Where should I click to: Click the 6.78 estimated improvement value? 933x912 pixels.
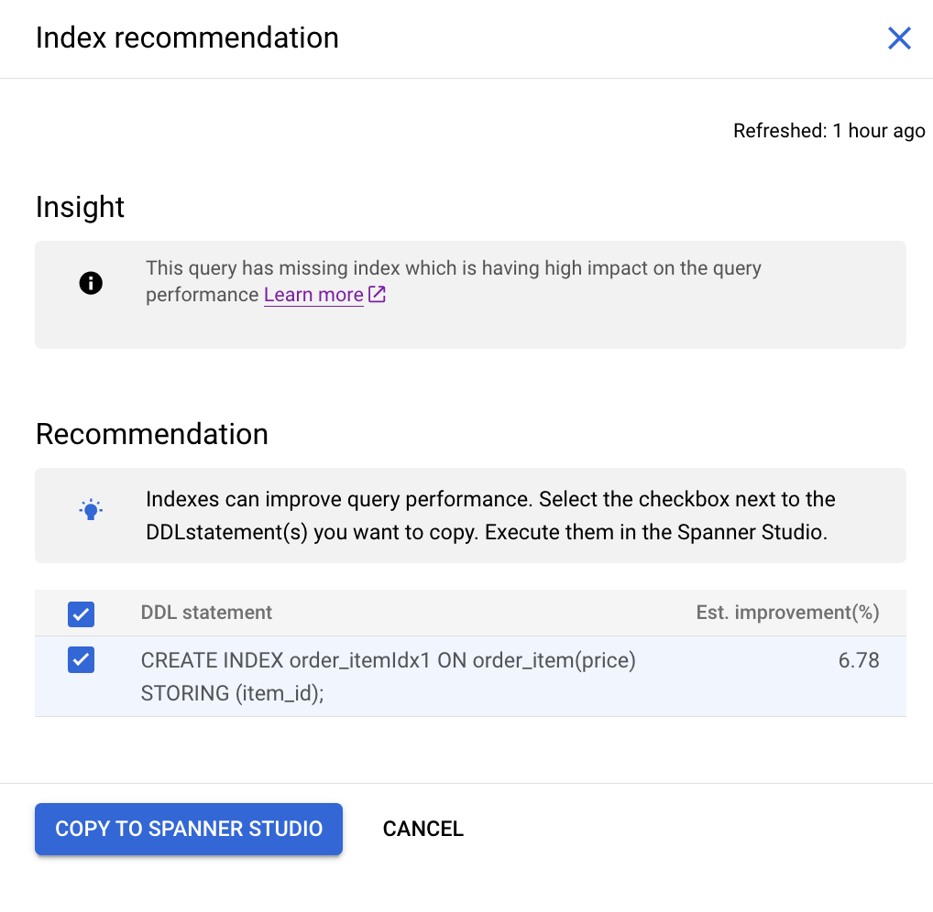point(859,659)
